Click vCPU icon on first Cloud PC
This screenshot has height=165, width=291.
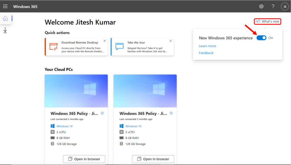pos(53,132)
